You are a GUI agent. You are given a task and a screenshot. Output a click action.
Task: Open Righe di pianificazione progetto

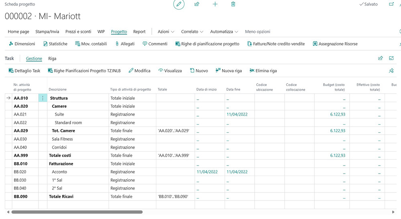click(x=207, y=44)
